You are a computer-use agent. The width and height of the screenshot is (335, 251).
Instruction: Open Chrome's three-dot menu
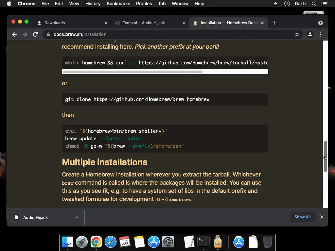click(x=321, y=34)
